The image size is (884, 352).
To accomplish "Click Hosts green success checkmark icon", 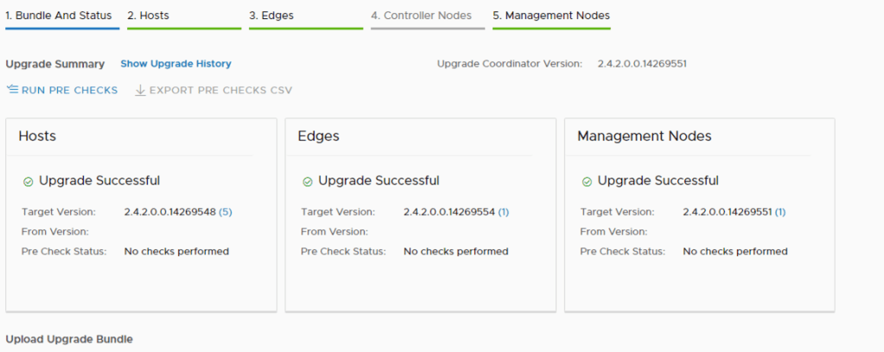I will click(x=28, y=181).
